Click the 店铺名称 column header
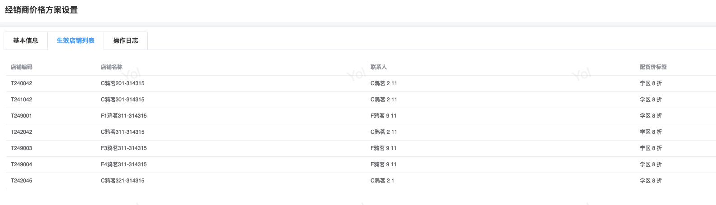The image size is (716, 205). pyautogui.click(x=112, y=67)
